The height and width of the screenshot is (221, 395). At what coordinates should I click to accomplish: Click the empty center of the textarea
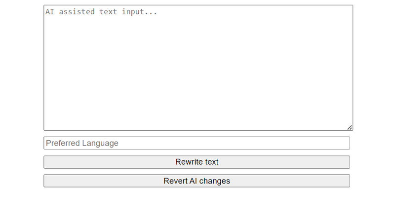point(197,68)
